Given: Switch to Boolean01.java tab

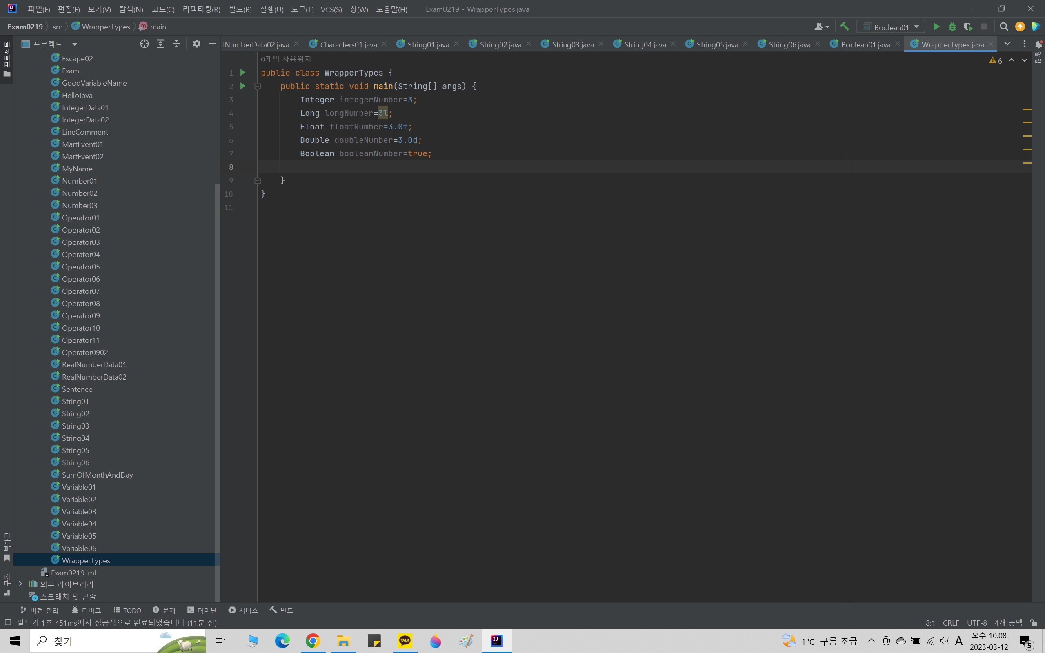Looking at the screenshot, I should point(865,44).
